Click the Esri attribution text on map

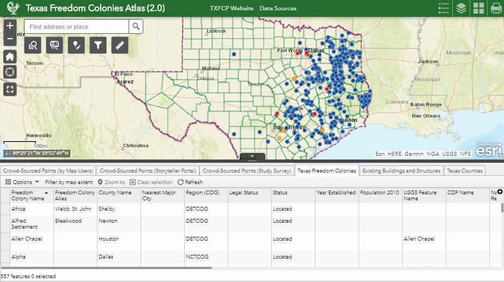coord(423,154)
